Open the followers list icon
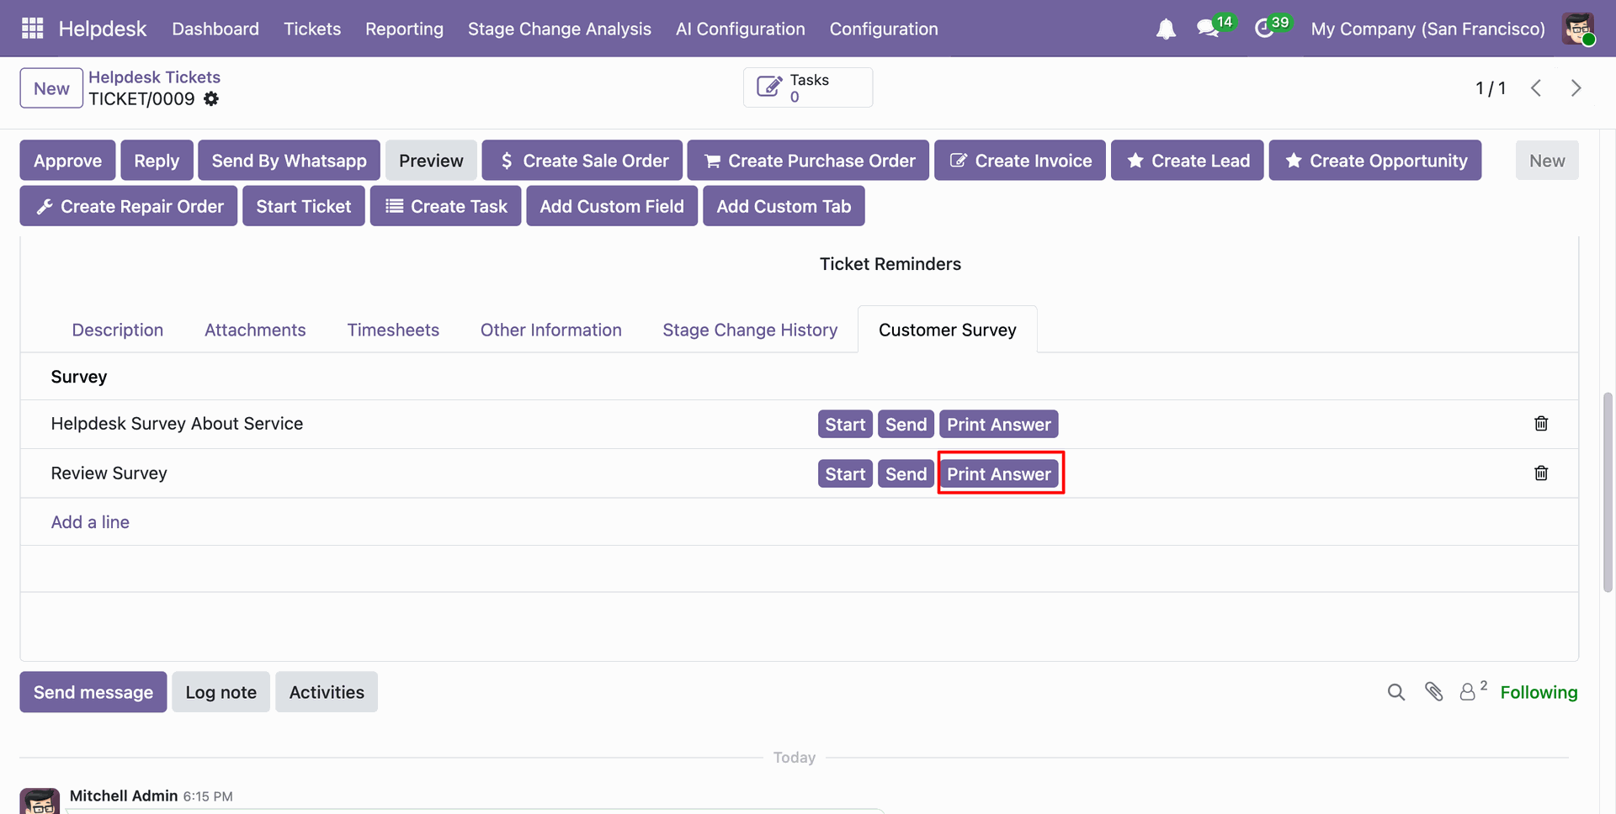 (1468, 692)
